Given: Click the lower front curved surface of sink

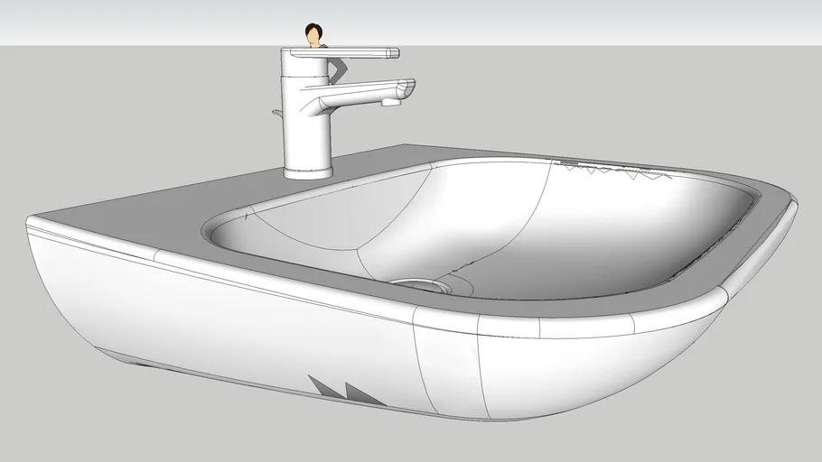Looking at the screenshot, I should (x=226, y=325).
